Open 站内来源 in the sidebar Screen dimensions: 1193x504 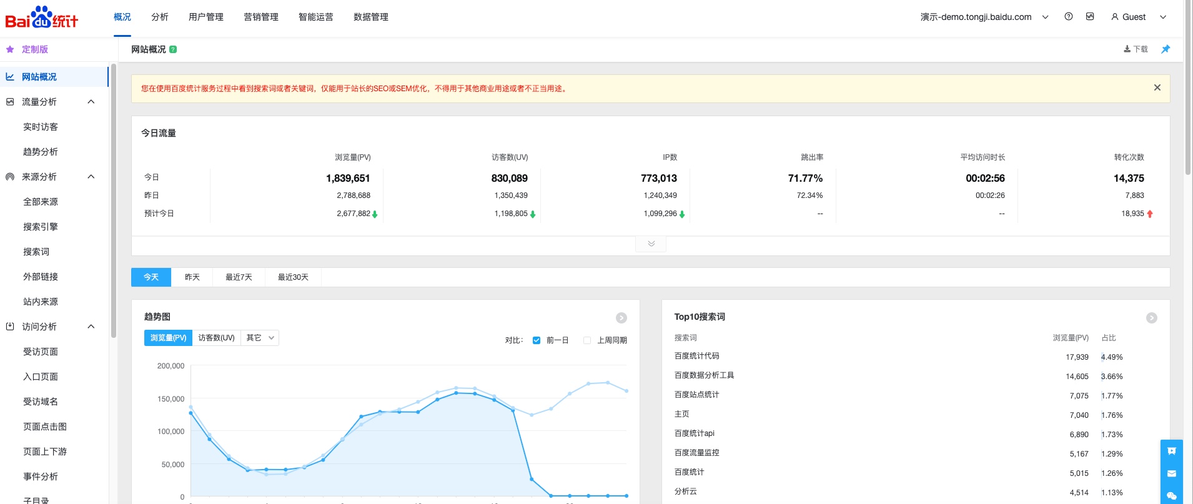click(41, 302)
